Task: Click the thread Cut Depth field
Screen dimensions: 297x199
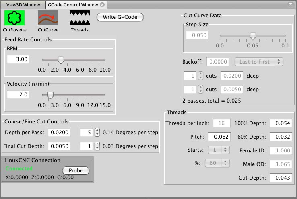Action: click(280, 177)
